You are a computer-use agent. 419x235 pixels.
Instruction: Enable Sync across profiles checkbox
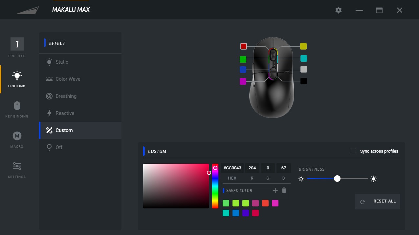coord(353,151)
